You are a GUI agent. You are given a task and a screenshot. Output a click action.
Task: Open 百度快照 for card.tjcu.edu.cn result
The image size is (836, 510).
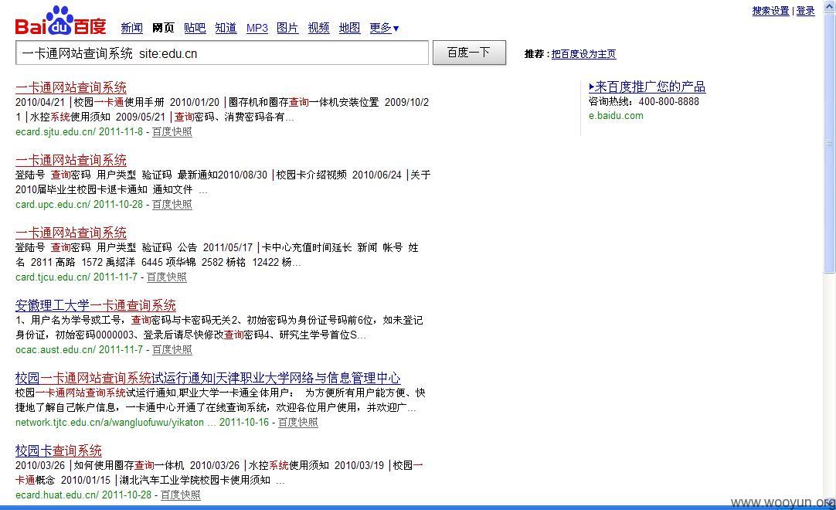click(x=166, y=277)
